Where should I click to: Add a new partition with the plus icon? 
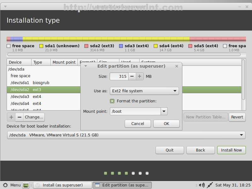pos(11,117)
